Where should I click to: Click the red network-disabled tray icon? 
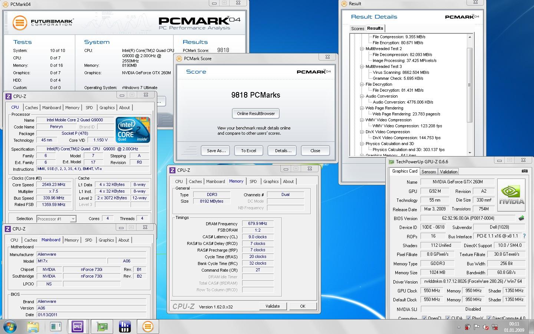(495, 327)
